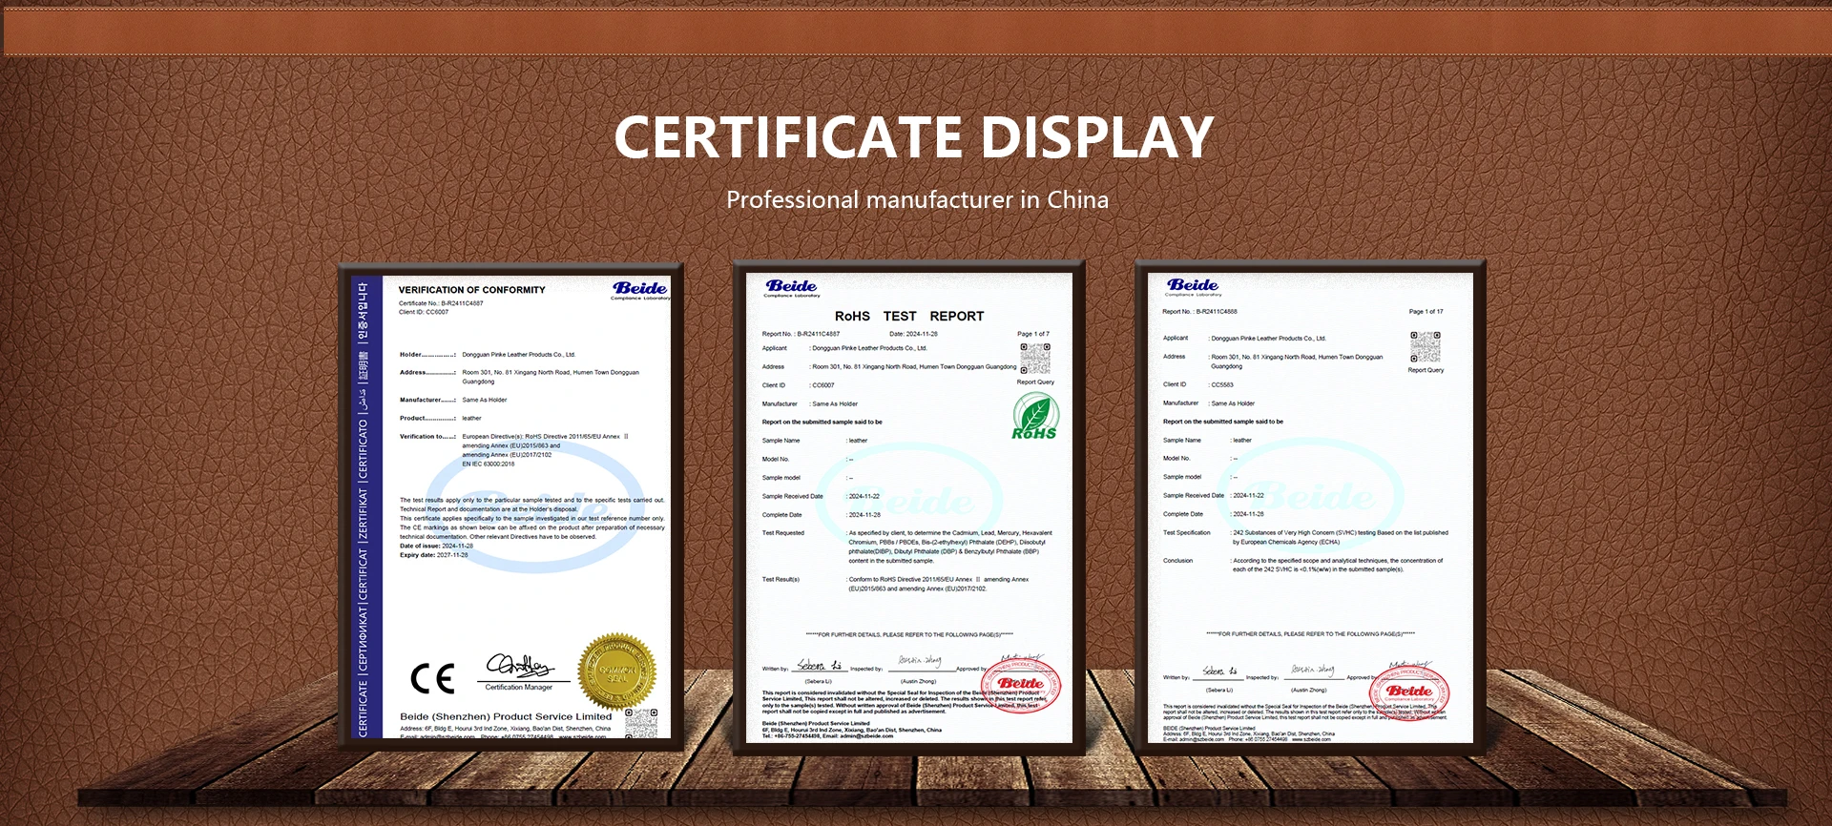This screenshot has height=826, width=1832.
Task: Click the Beide logo on the Verification of Conformity certificate
Action: pyautogui.click(x=640, y=290)
